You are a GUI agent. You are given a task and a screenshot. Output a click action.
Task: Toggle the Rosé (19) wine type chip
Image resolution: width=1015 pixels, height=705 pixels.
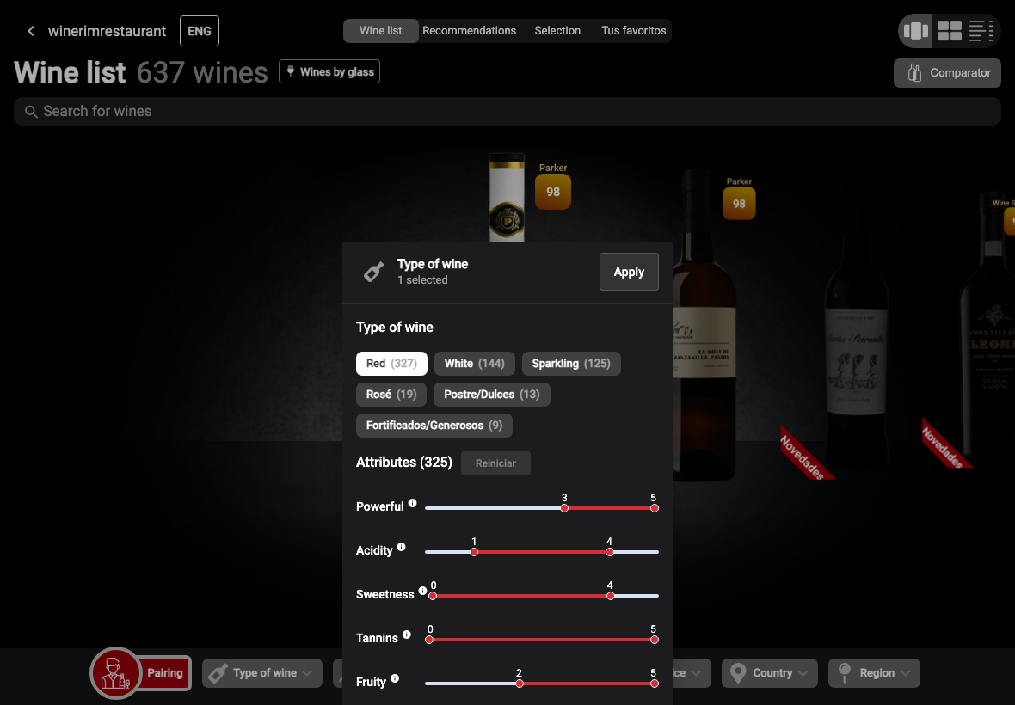(x=391, y=395)
